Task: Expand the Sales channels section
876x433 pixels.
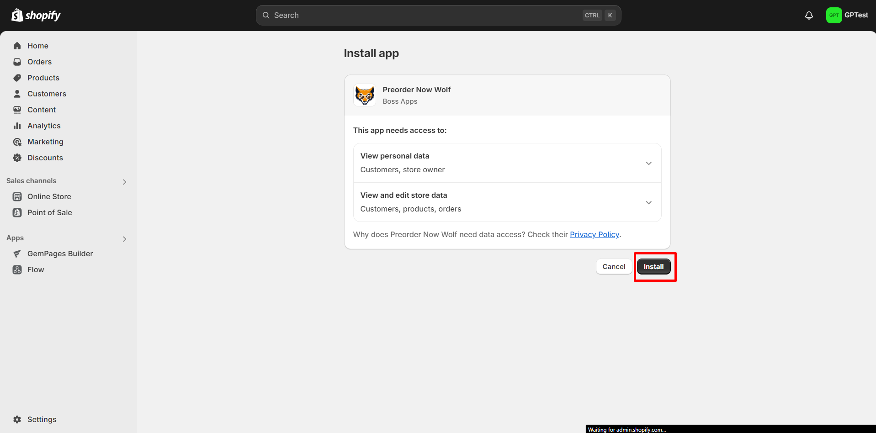Action: 124,182
